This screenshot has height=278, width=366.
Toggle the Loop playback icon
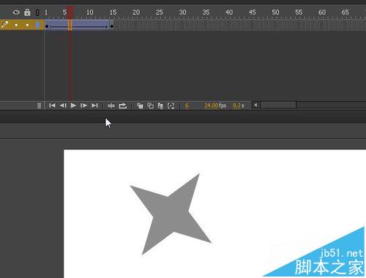point(123,105)
